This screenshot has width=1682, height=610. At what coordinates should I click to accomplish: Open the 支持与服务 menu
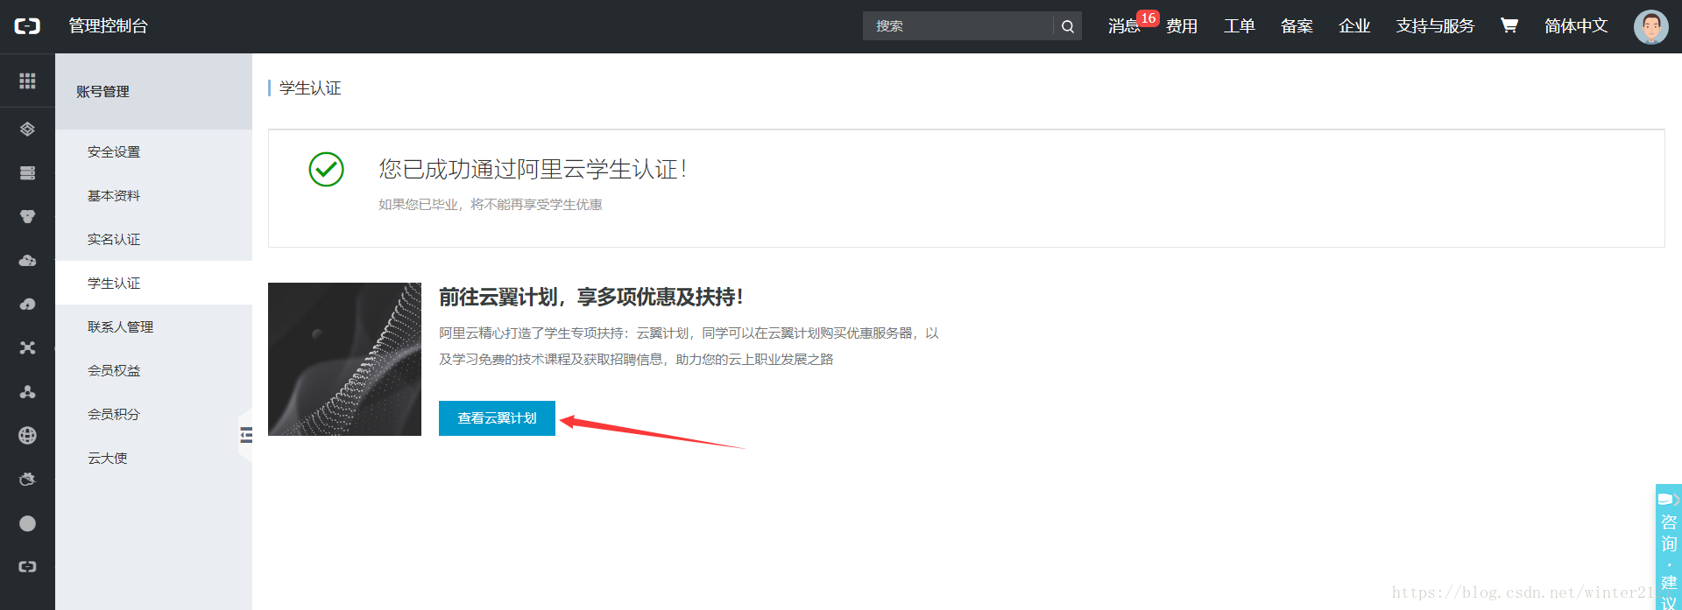click(x=1435, y=26)
